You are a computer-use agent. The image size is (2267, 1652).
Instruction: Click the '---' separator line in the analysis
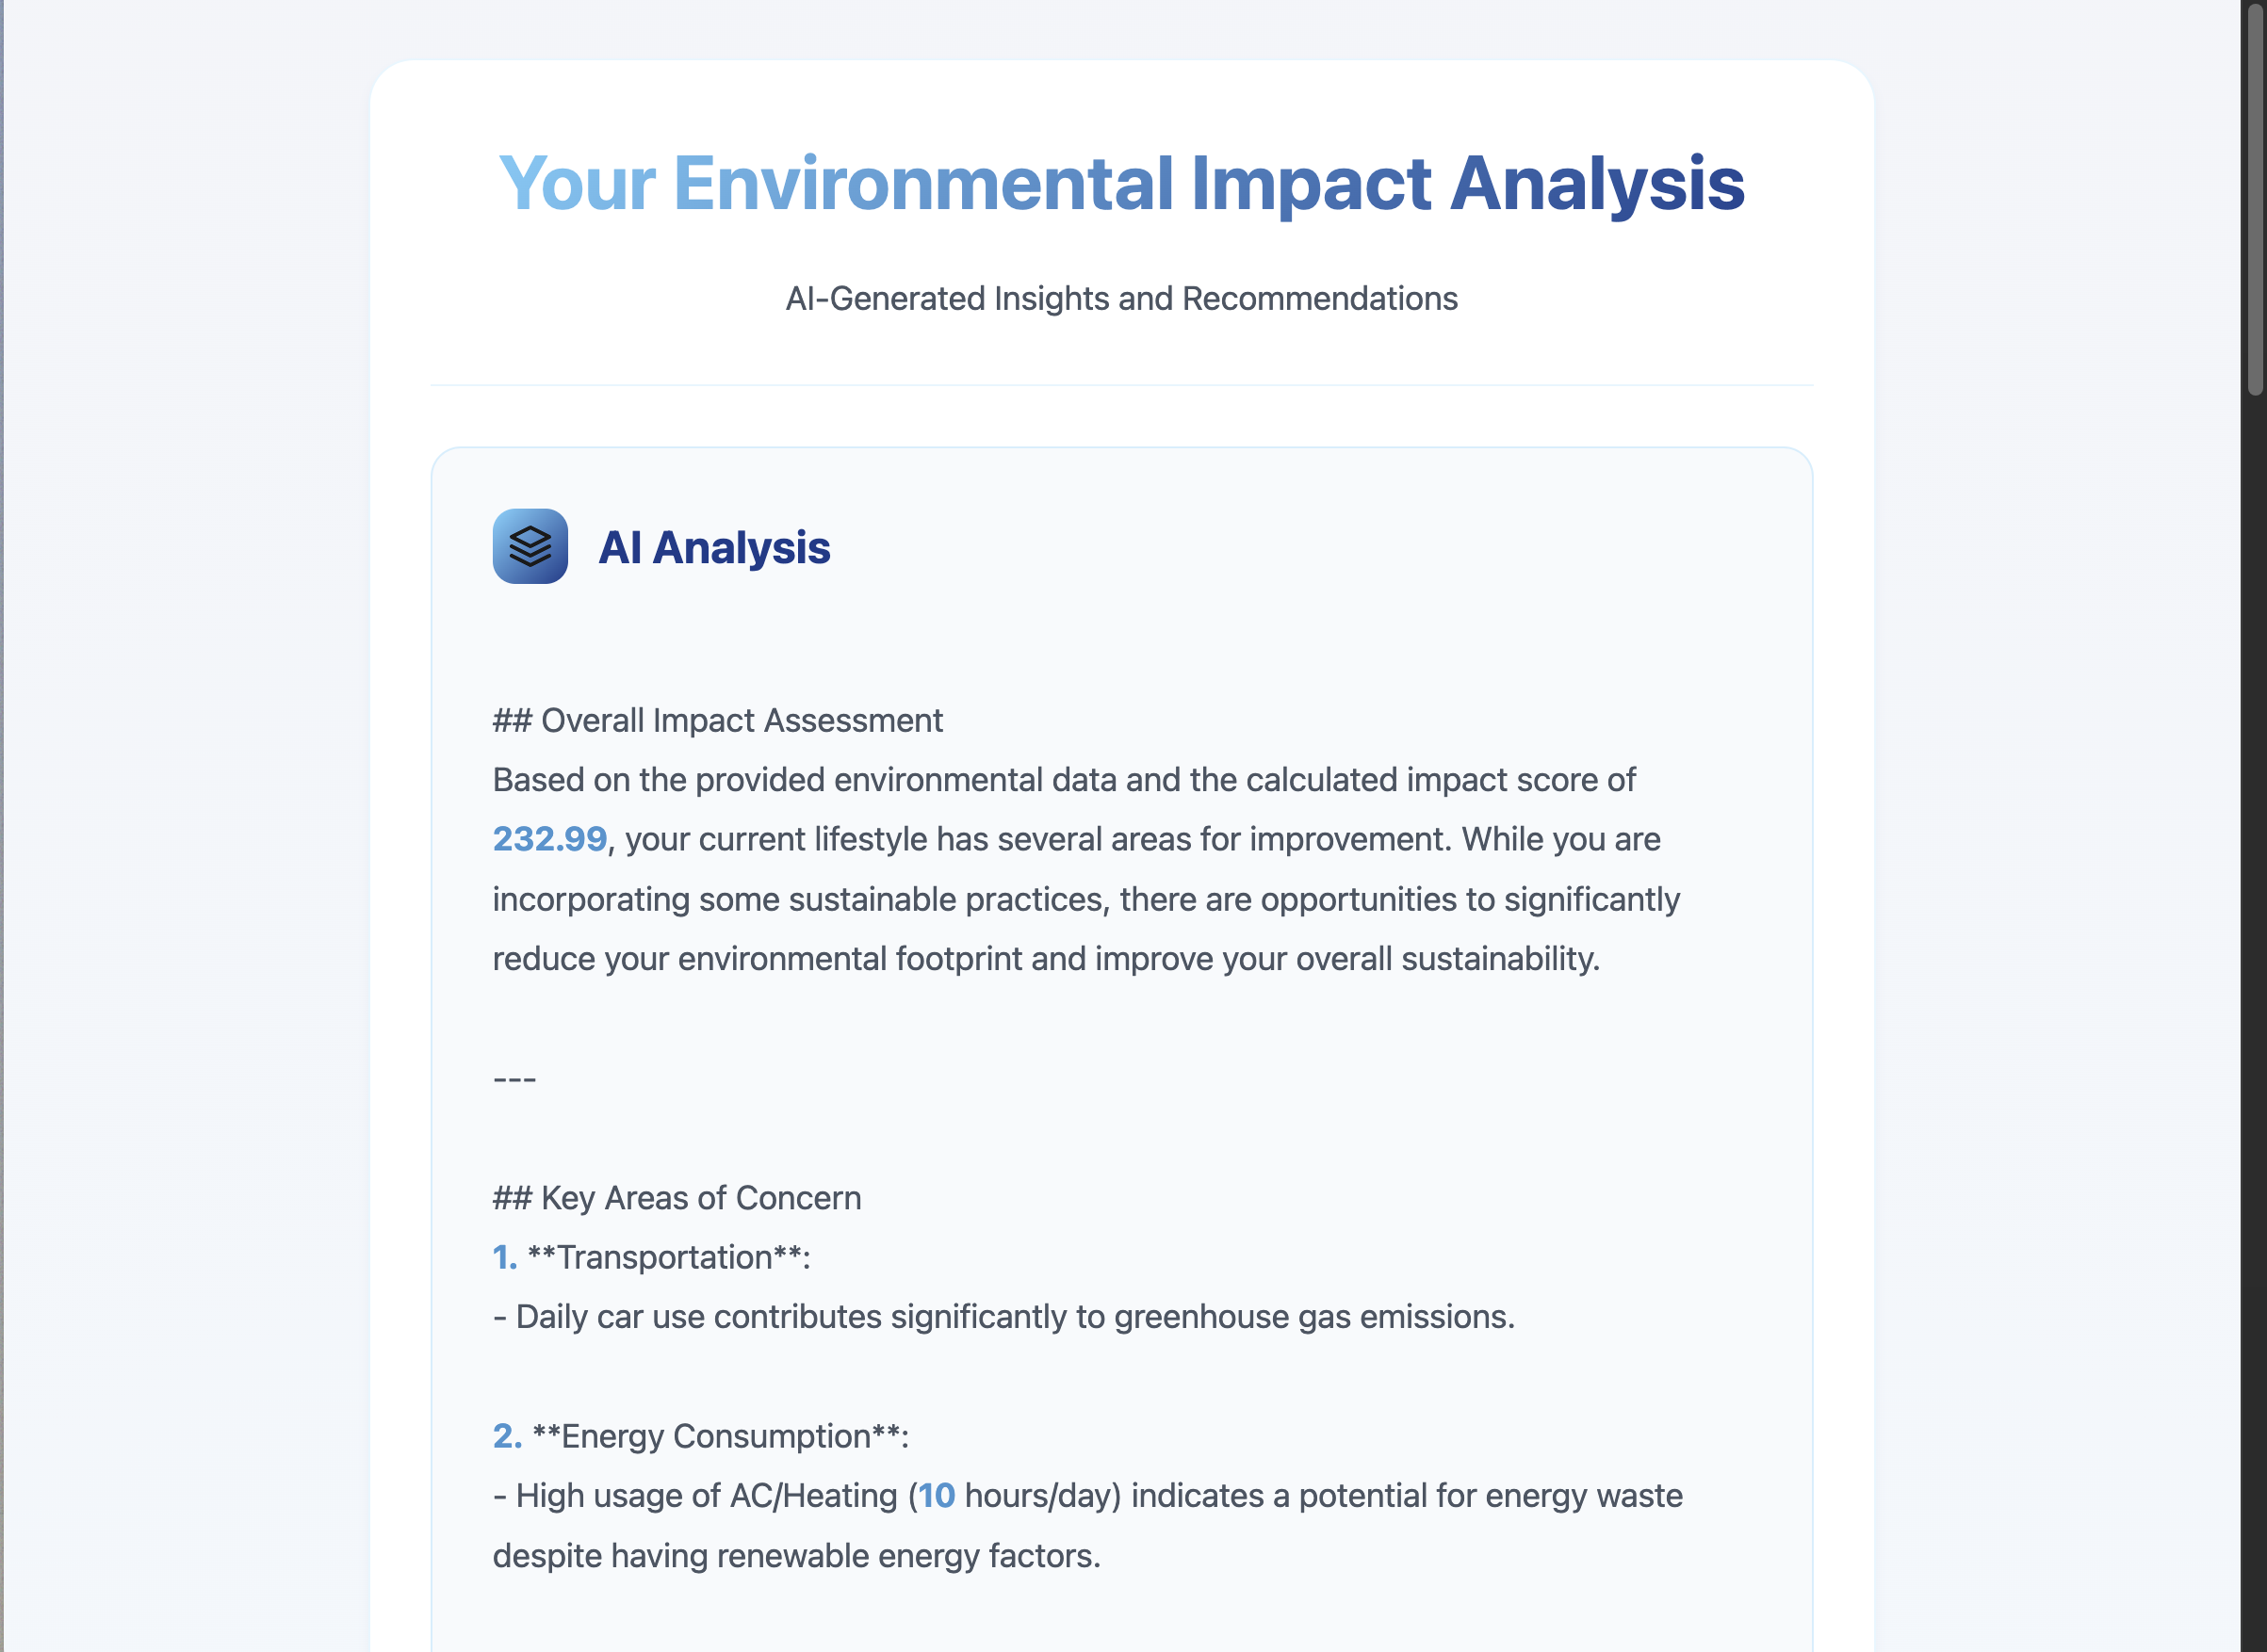[514, 1078]
